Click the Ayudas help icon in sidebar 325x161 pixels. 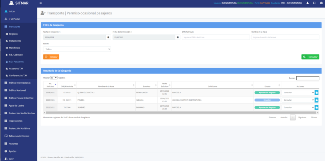(x=6, y=151)
